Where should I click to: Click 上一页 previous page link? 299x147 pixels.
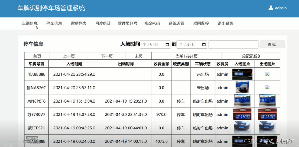point(69,56)
